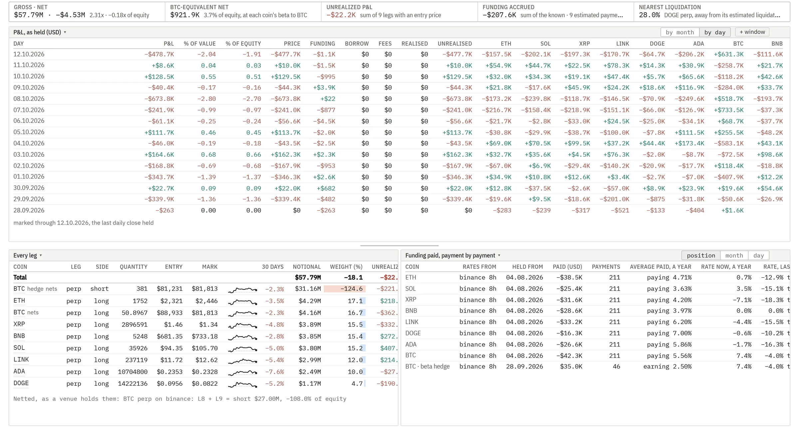
Task: Click the '% OF EQUITY' column header
Action: [x=243, y=44]
